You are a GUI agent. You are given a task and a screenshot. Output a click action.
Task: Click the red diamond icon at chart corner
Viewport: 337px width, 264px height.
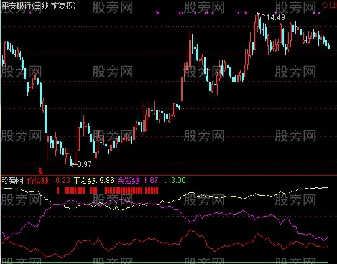click(x=325, y=5)
